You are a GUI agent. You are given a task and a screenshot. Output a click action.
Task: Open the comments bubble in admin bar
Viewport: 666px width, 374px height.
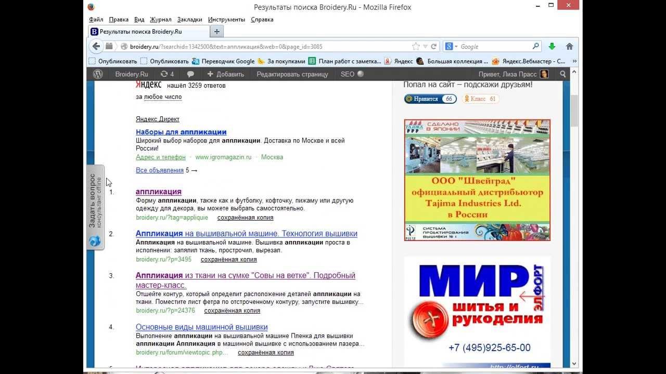click(x=190, y=74)
